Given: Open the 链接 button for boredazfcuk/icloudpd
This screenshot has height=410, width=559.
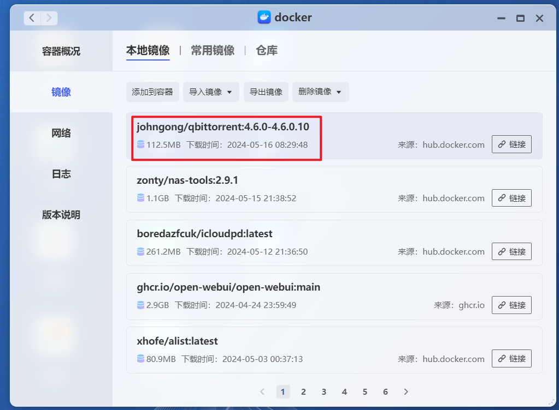Looking at the screenshot, I should [x=511, y=251].
